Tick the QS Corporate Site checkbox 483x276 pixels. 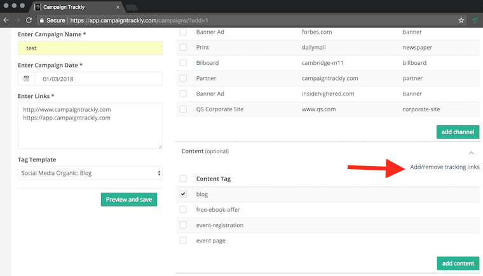(x=183, y=109)
